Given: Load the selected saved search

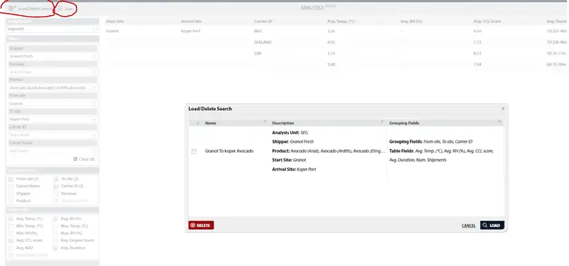Looking at the screenshot, I should coord(492,225).
